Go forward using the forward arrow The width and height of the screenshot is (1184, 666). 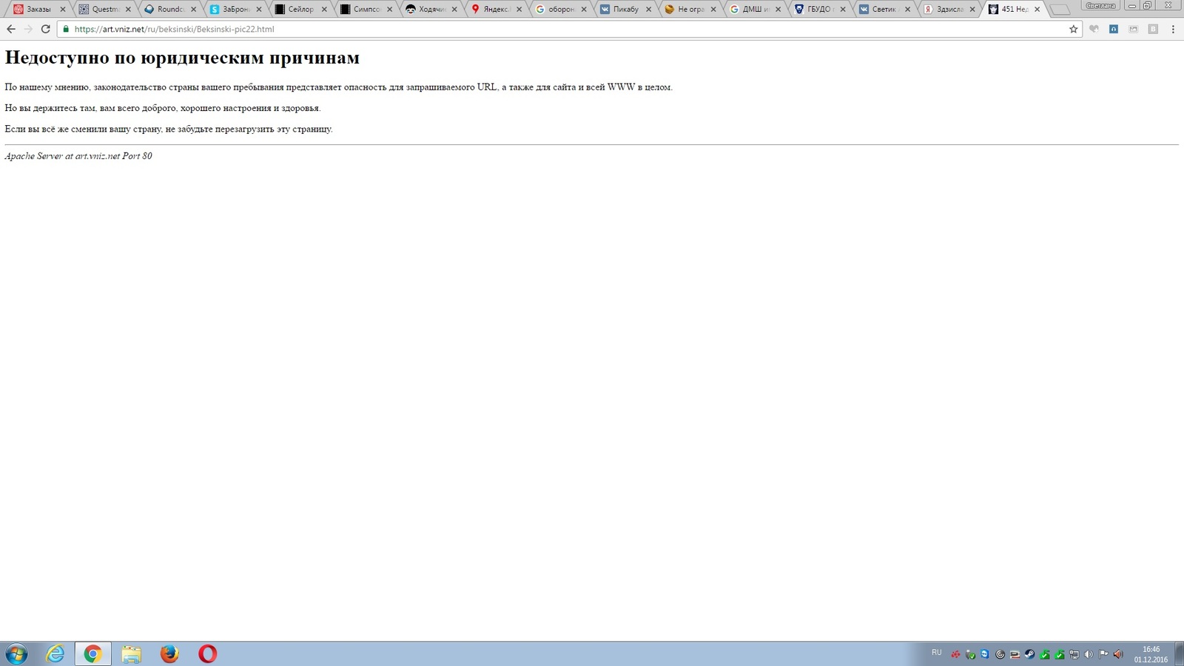[28, 29]
